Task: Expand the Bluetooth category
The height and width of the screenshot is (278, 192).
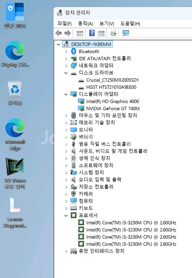Action: [66, 52]
